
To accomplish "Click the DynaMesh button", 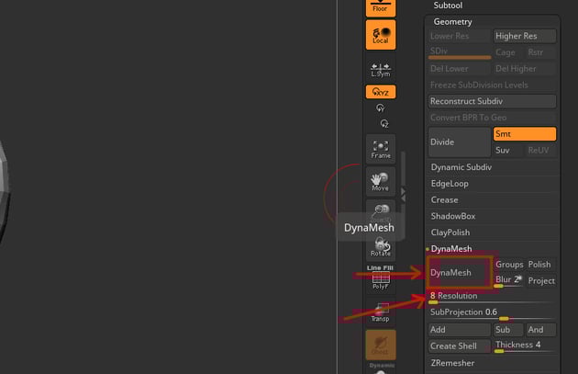I will [460, 273].
